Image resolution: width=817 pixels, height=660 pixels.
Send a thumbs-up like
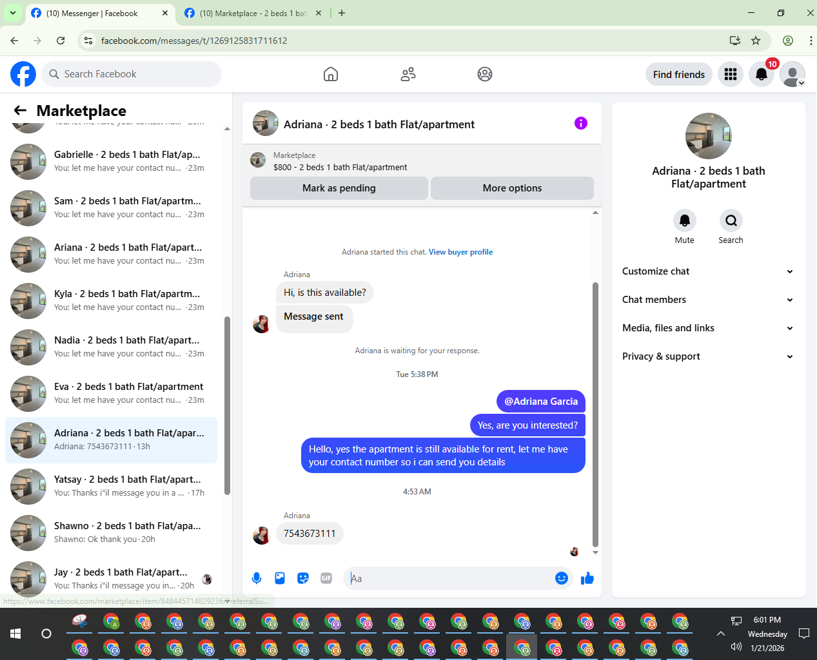(587, 578)
